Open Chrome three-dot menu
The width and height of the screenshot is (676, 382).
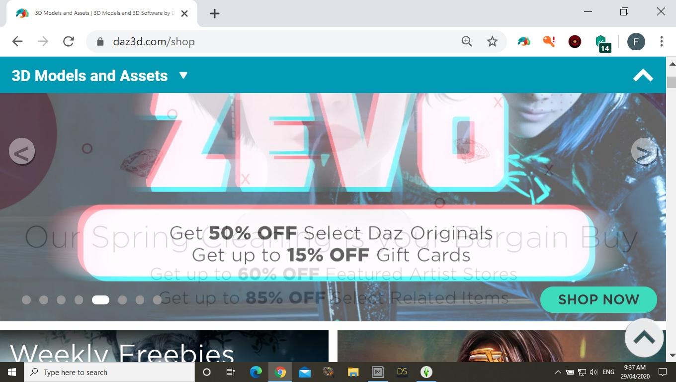(x=662, y=42)
